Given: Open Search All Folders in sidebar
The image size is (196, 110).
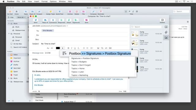Looking at the screenshot, I should coord(19,47).
